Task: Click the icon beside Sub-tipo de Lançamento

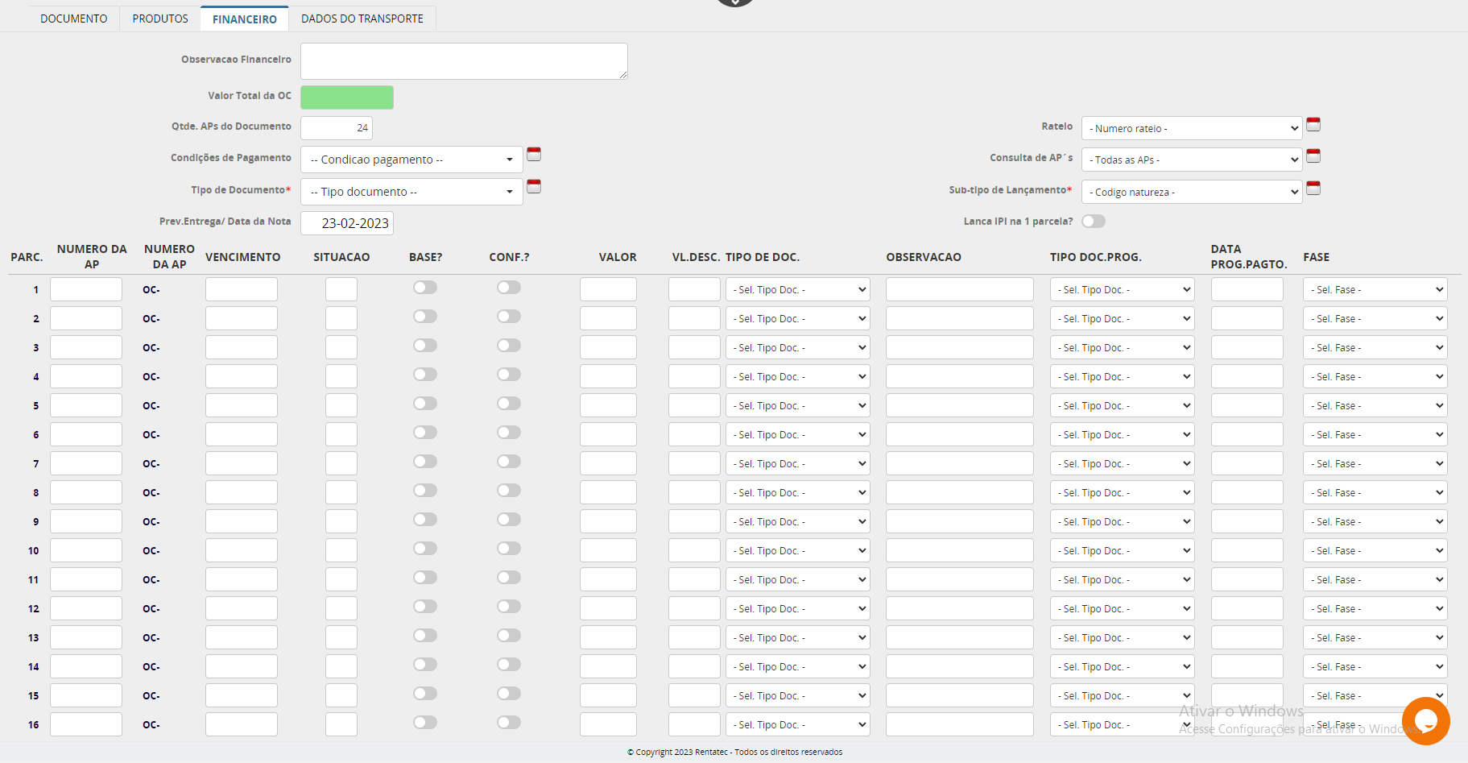Action: [x=1313, y=188]
